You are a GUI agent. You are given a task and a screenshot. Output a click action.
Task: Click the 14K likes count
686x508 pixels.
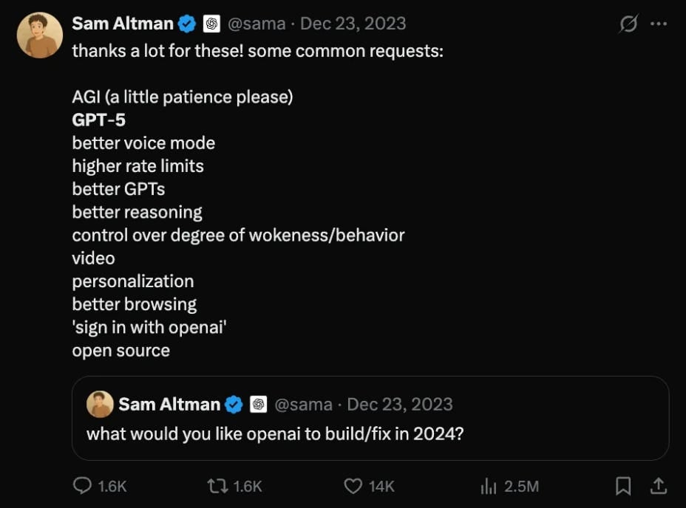click(381, 486)
